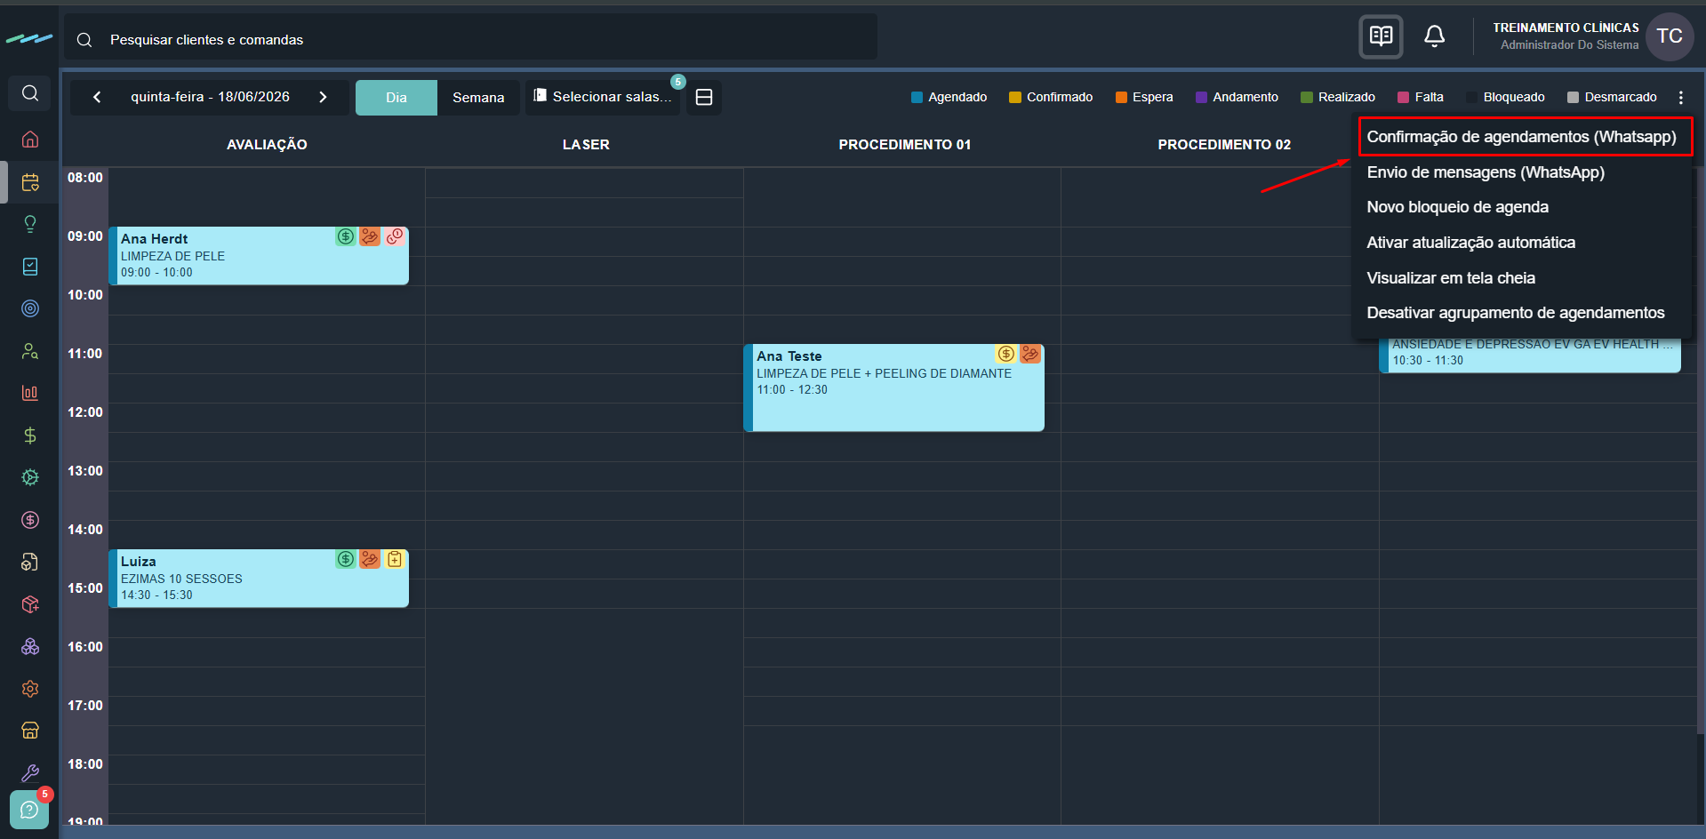Click the target icon in sidebar

[x=30, y=308]
